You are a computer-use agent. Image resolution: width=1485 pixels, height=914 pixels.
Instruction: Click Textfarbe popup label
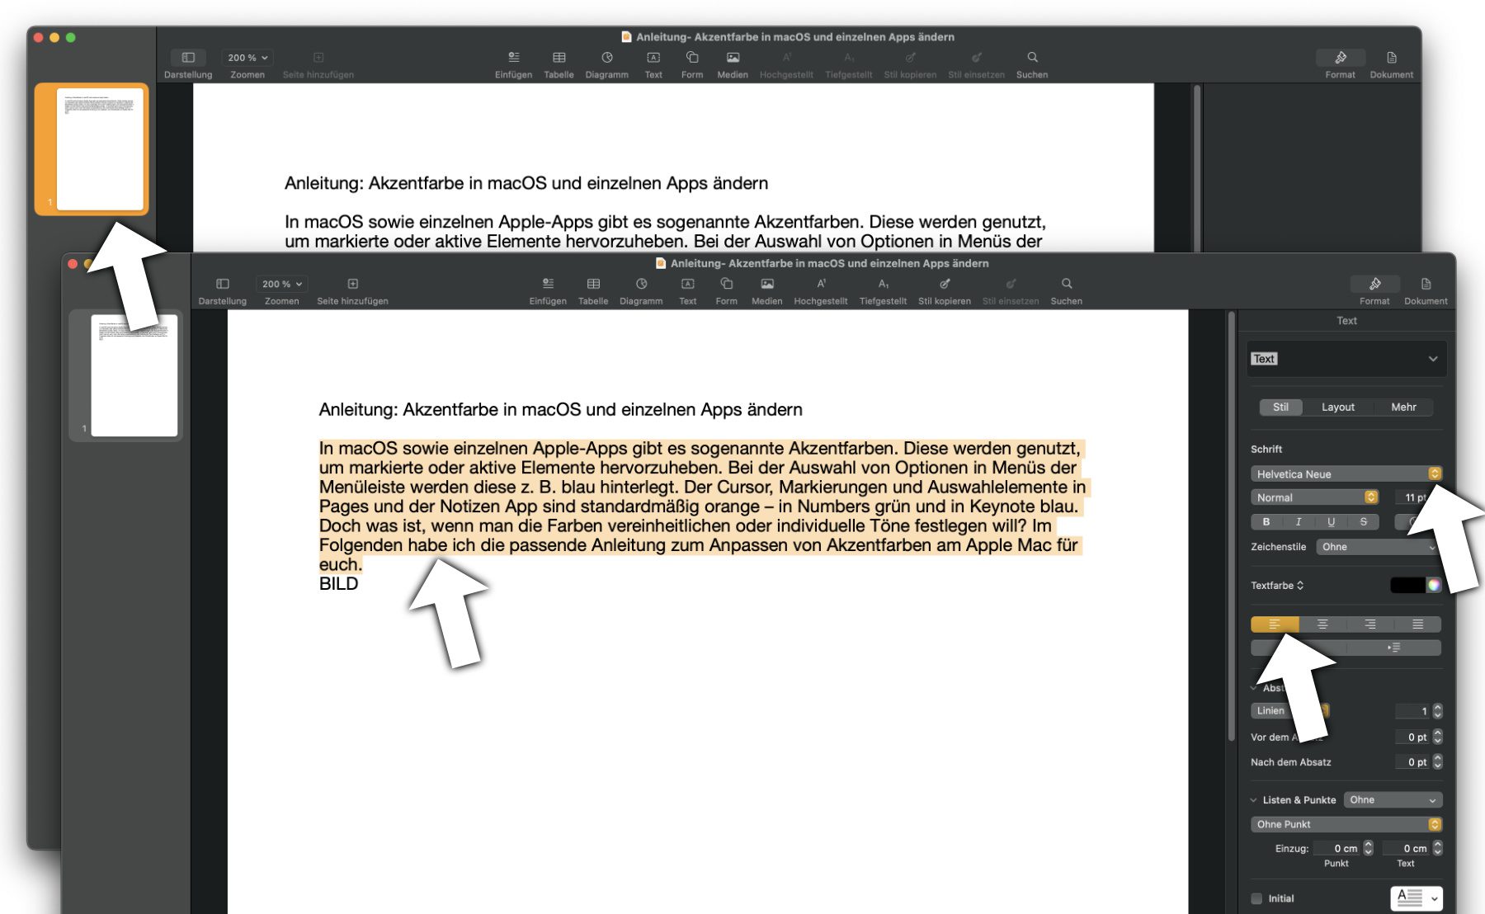[x=1277, y=586]
